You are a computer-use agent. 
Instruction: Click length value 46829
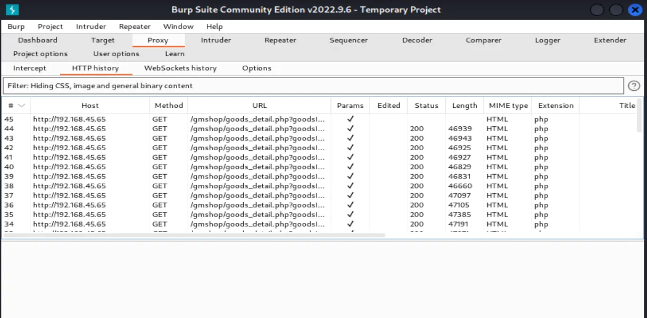tap(460, 167)
